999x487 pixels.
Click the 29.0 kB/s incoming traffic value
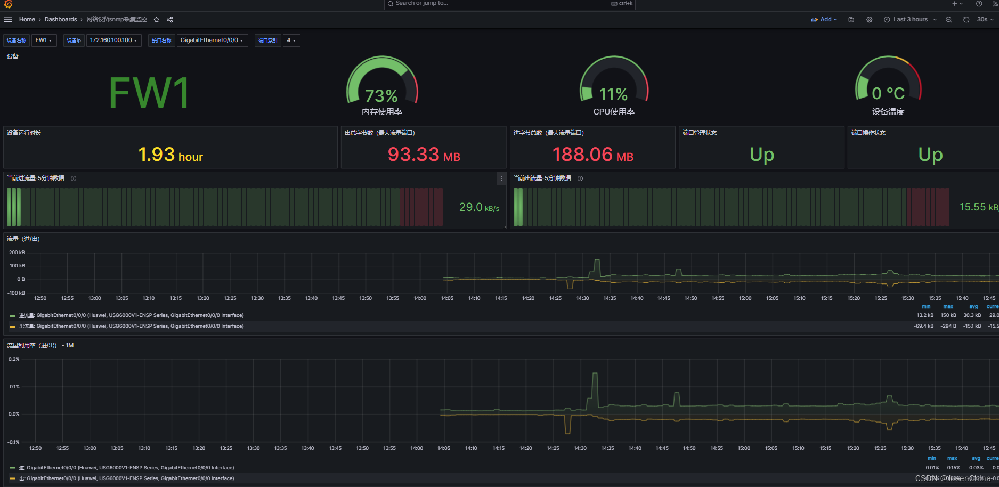479,207
